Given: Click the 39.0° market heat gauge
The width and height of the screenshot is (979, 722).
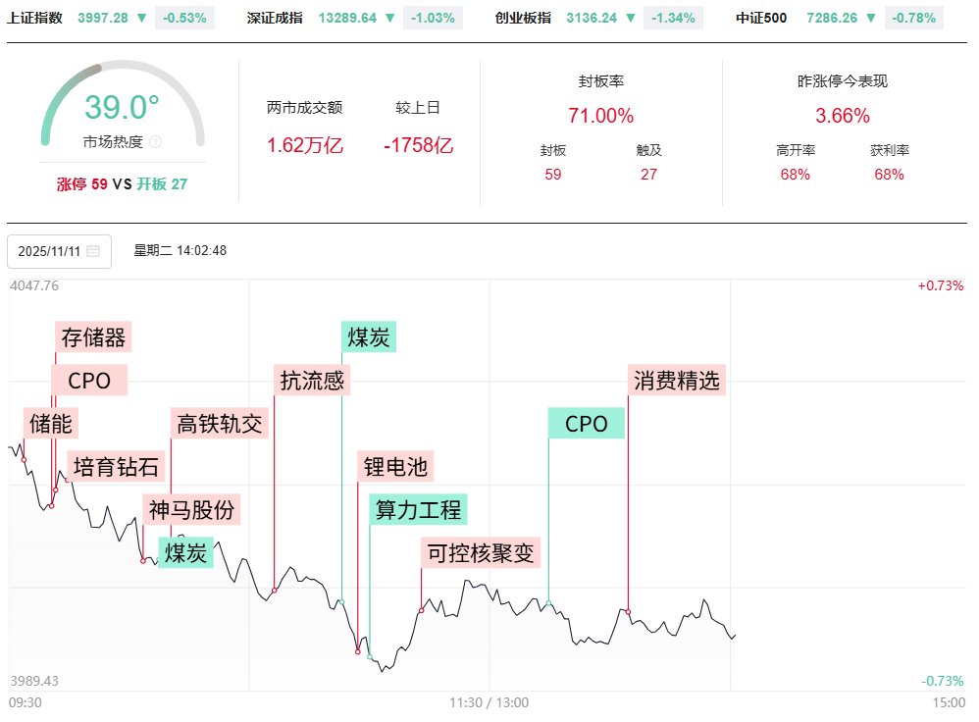Looking at the screenshot, I should pos(122,107).
